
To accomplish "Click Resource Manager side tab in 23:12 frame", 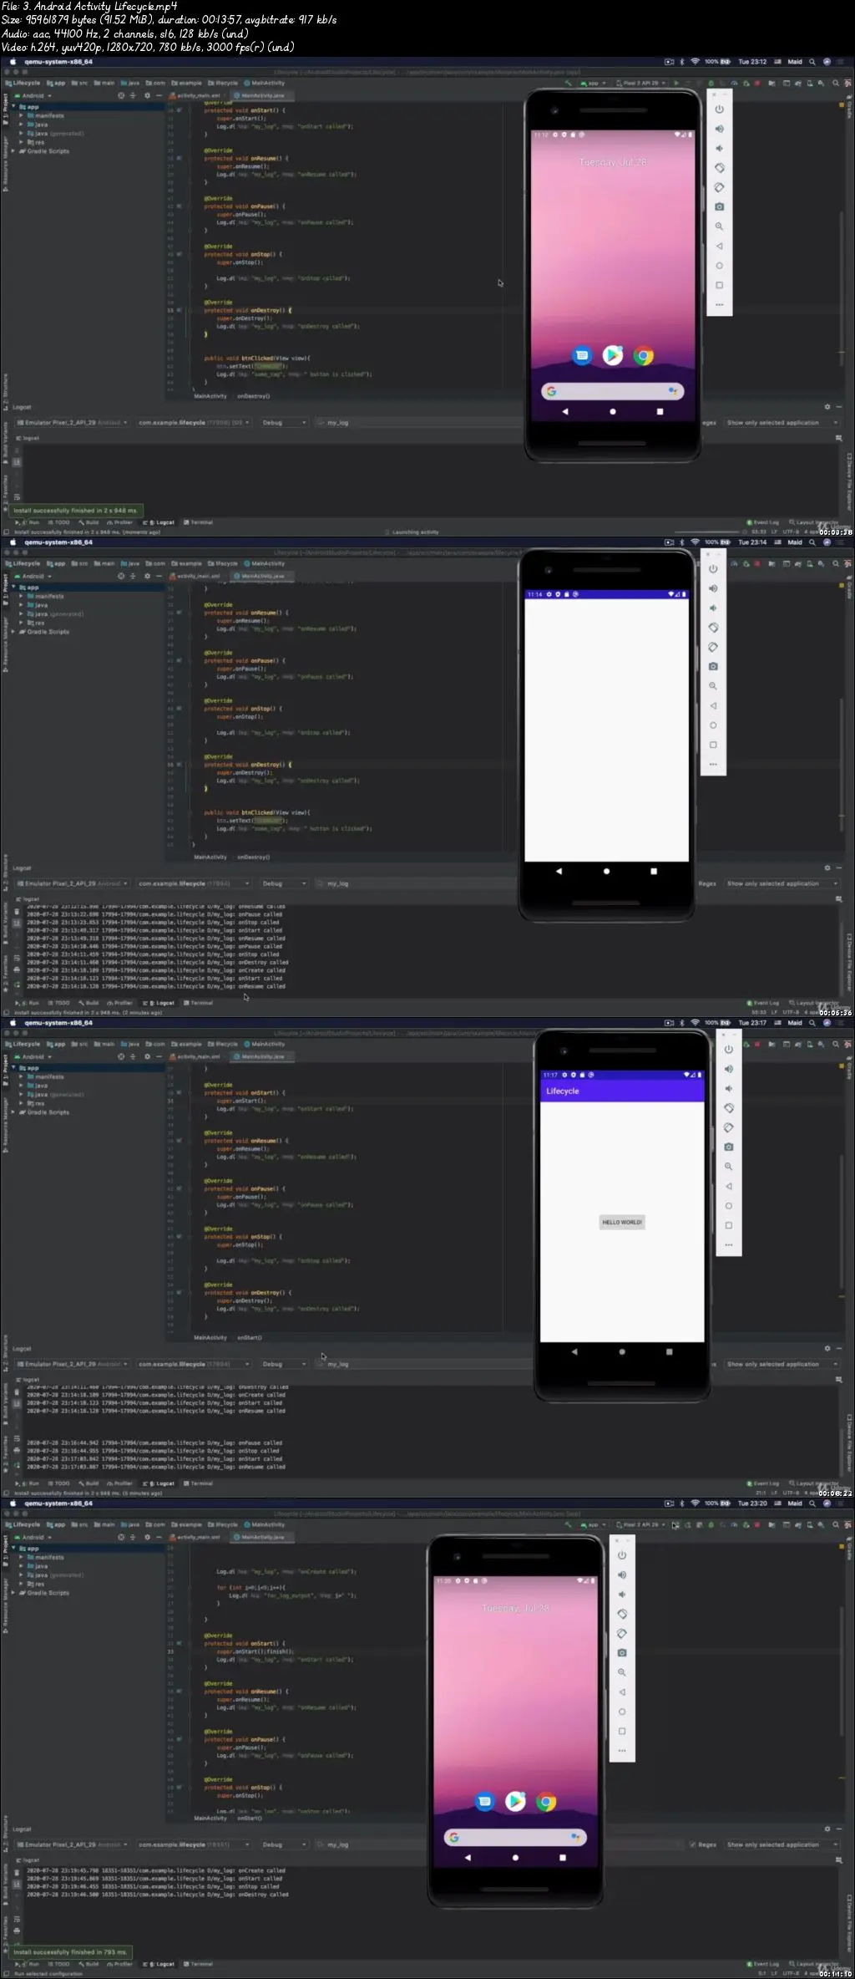I will click(x=5, y=165).
